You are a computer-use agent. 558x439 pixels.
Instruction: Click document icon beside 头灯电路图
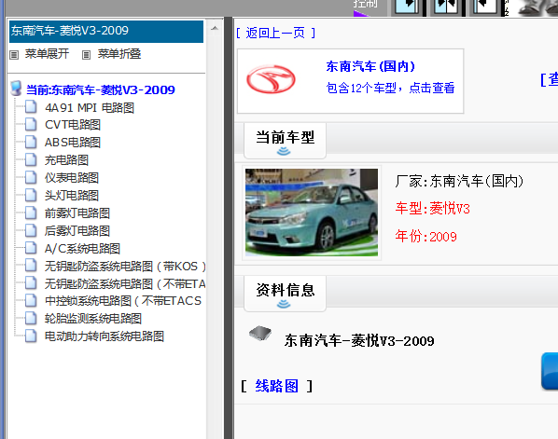(x=31, y=195)
